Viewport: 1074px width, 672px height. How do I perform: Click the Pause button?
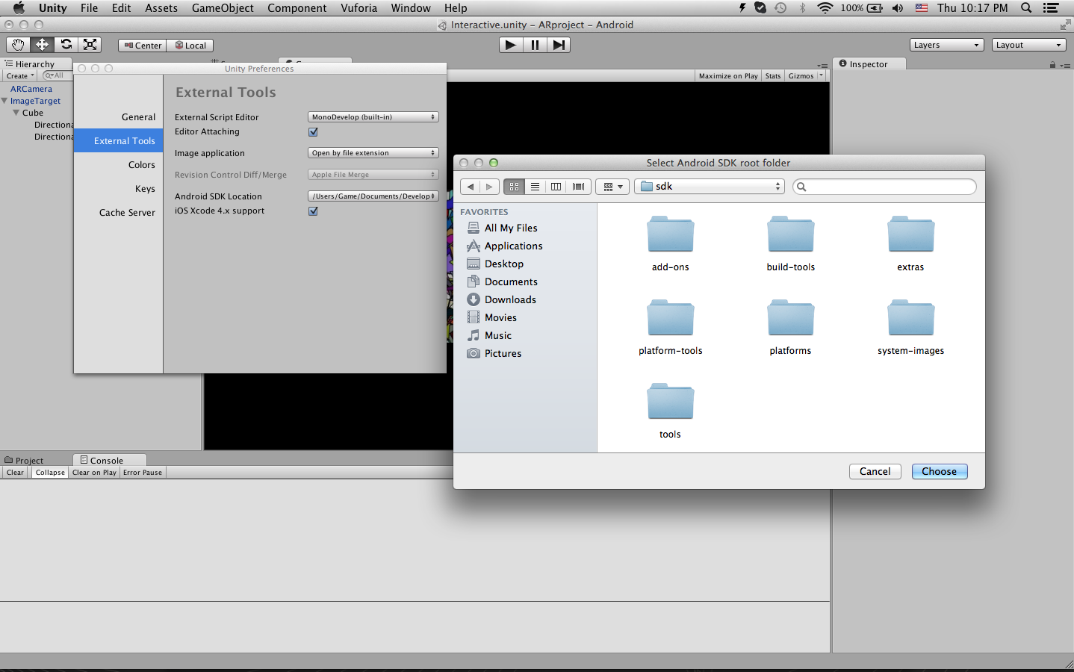coord(535,45)
